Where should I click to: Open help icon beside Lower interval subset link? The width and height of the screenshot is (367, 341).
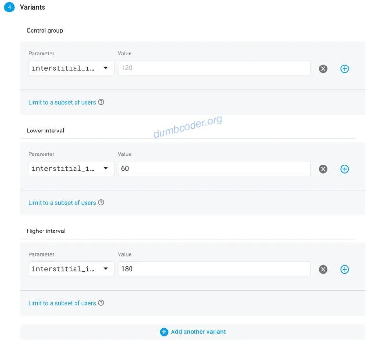point(101,202)
